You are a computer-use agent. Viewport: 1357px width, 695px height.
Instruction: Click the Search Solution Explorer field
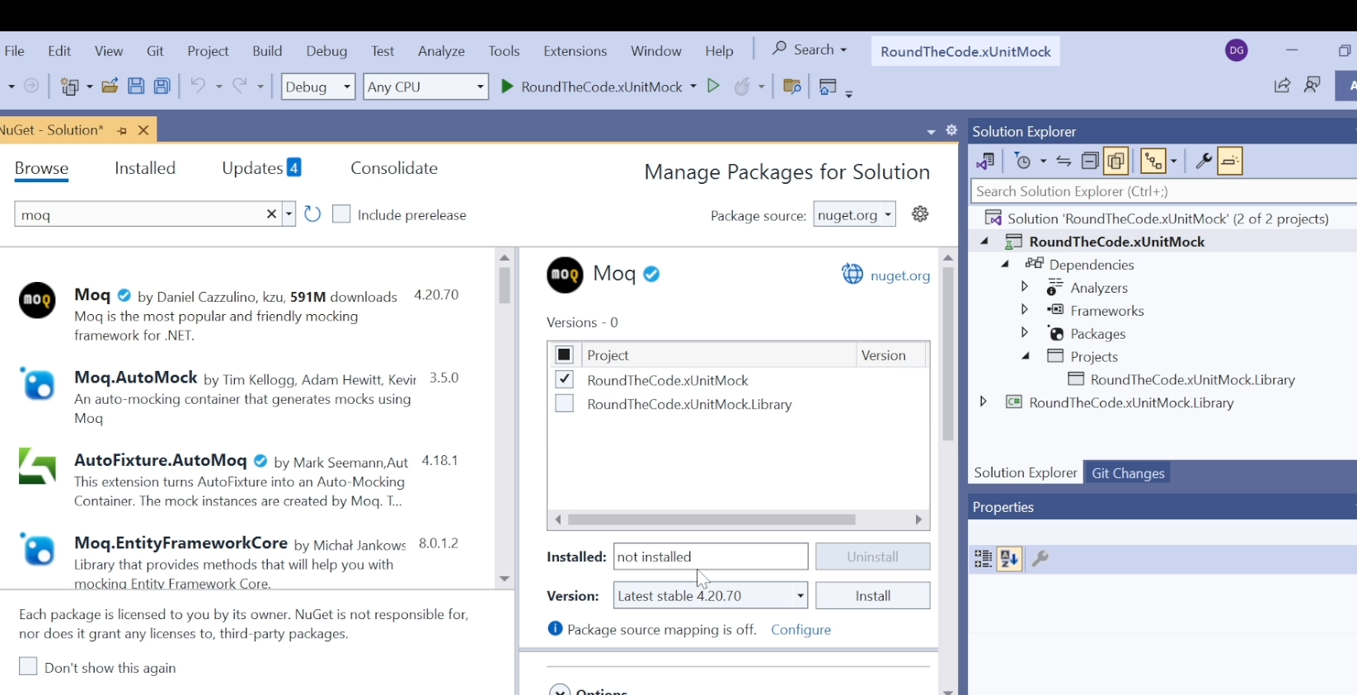(x=1163, y=191)
